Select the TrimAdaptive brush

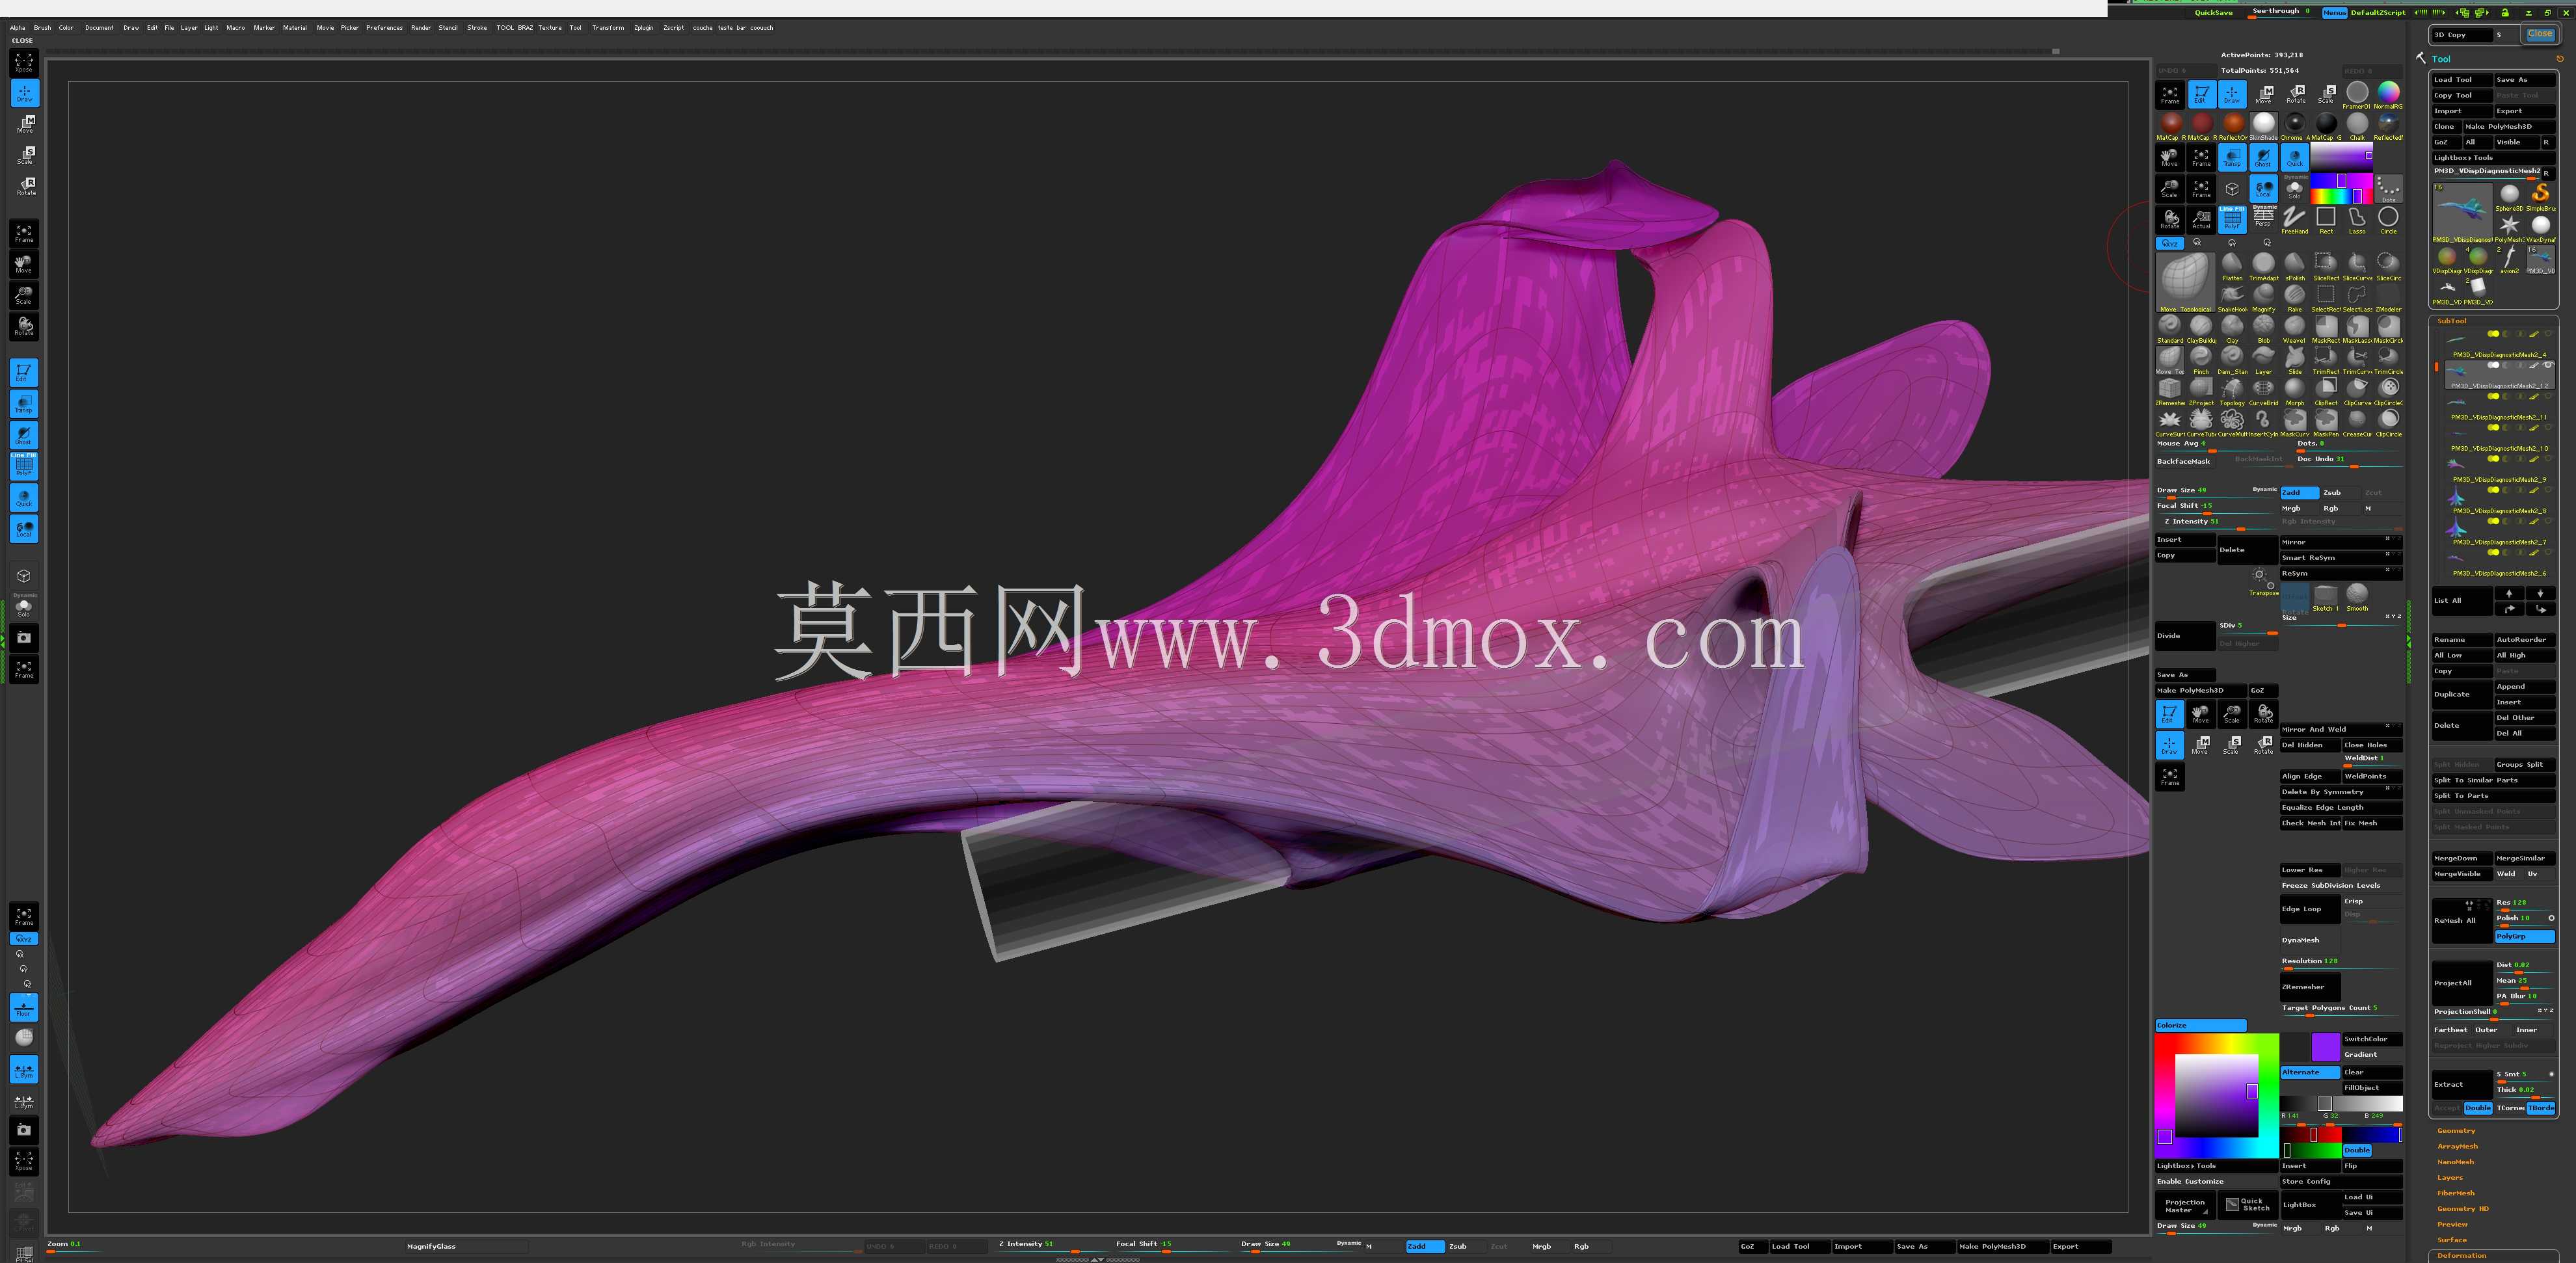click(2263, 267)
